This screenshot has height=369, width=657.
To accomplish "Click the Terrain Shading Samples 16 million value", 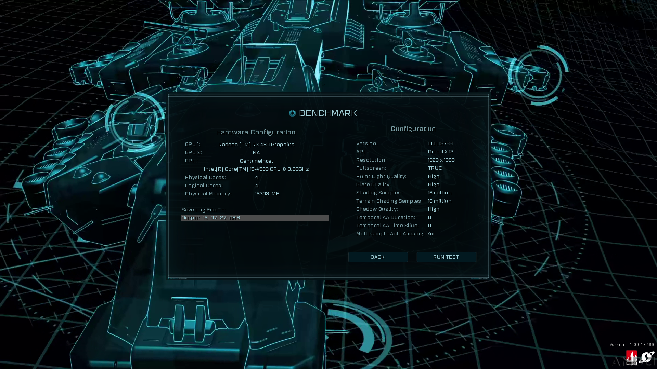I will 440,201.
